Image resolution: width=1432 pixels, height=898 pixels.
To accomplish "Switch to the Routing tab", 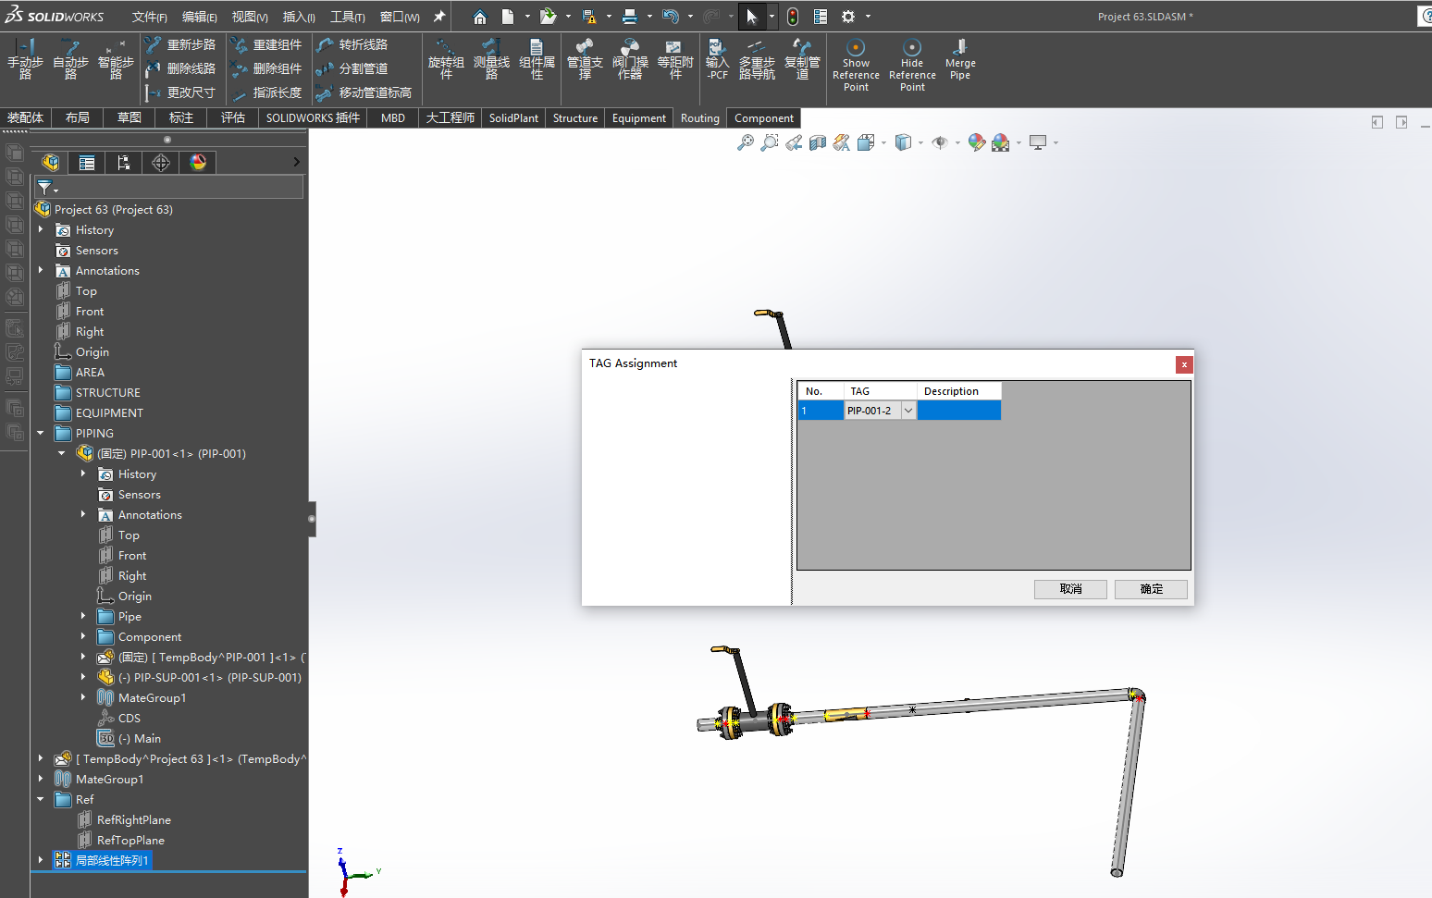I will pos(699,118).
